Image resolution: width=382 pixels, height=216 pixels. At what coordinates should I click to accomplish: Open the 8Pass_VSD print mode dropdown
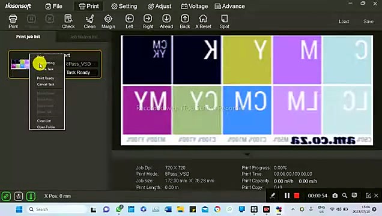[81, 64]
